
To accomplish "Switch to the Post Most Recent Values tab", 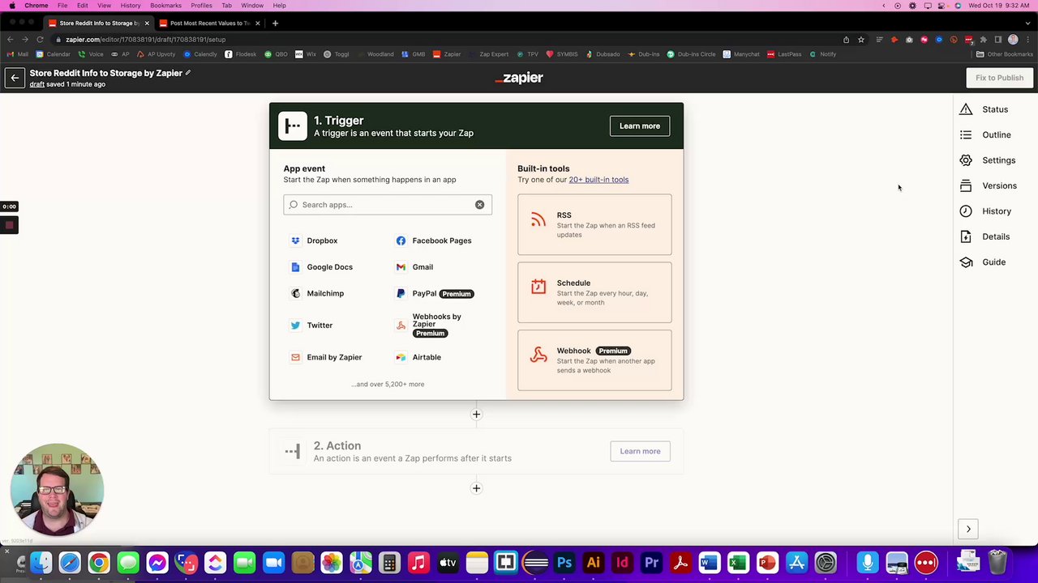I will tap(210, 23).
